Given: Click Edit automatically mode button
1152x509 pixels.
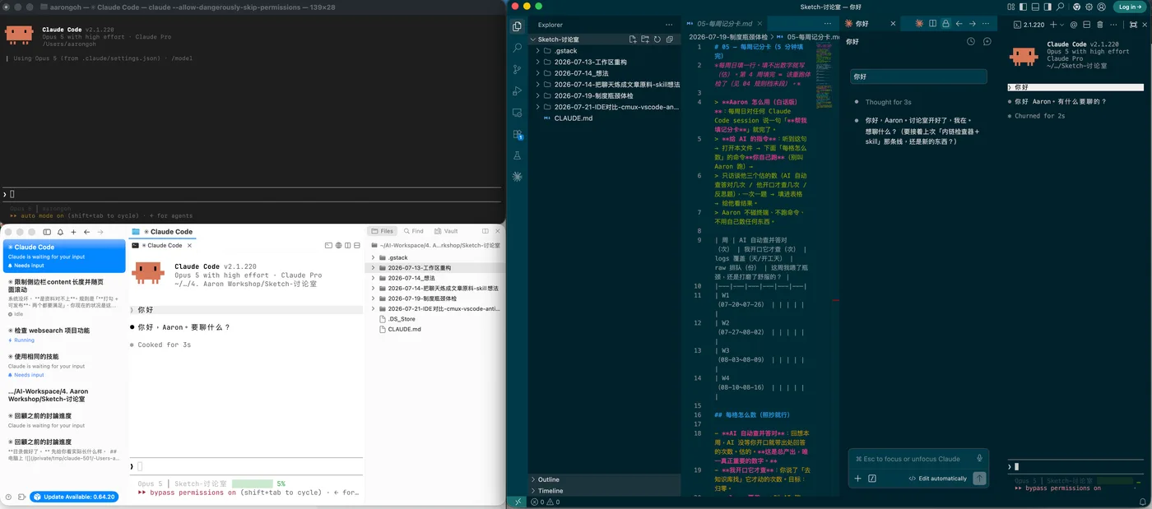Looking at the screenshot, I should click(937, 479).
